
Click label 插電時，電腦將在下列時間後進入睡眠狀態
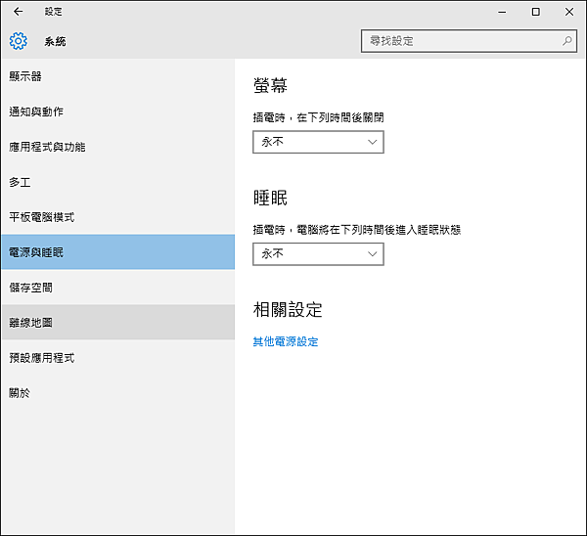(357, 230)
